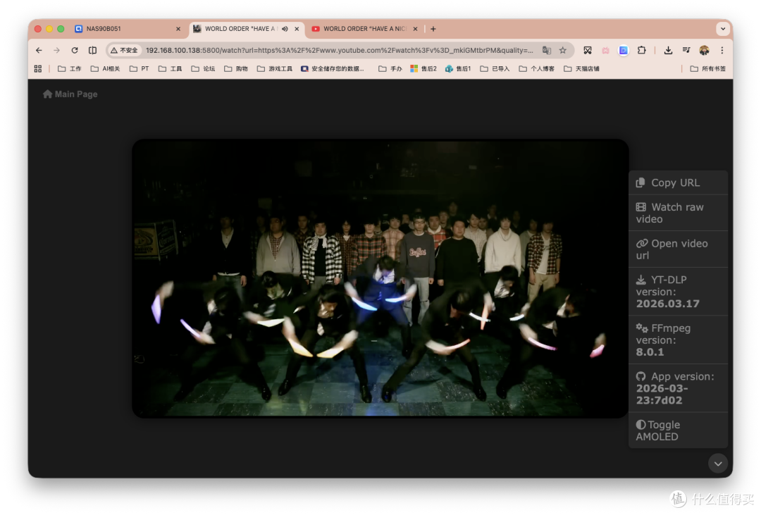Toggle AMOLED theme

tap(678, 430)
